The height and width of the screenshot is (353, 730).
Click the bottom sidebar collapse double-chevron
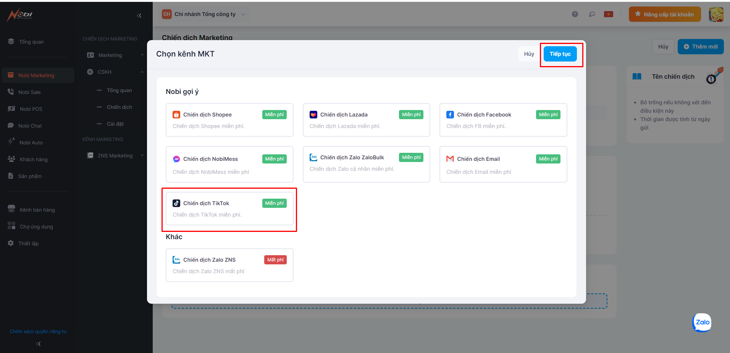coord(38,344)
